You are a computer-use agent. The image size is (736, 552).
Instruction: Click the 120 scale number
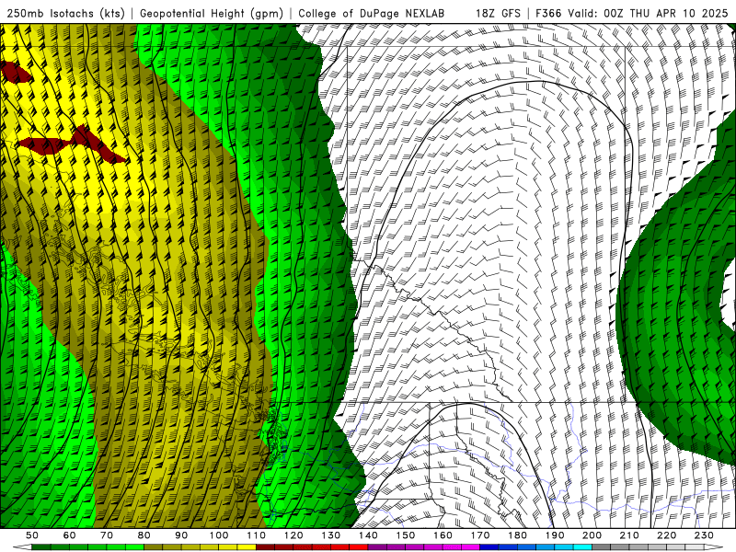(293, 535)
